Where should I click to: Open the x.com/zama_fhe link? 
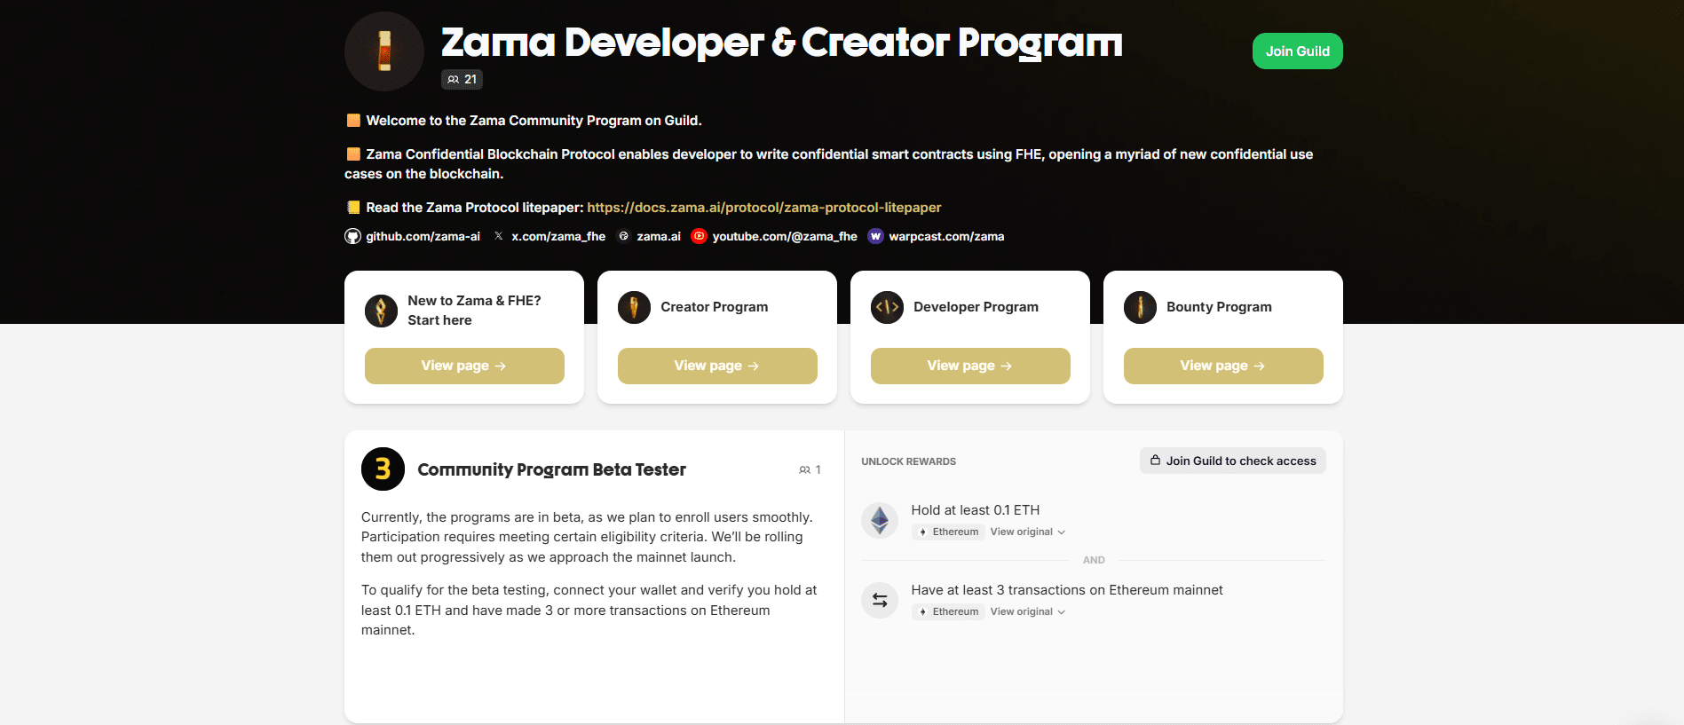(x=557, y=236)
